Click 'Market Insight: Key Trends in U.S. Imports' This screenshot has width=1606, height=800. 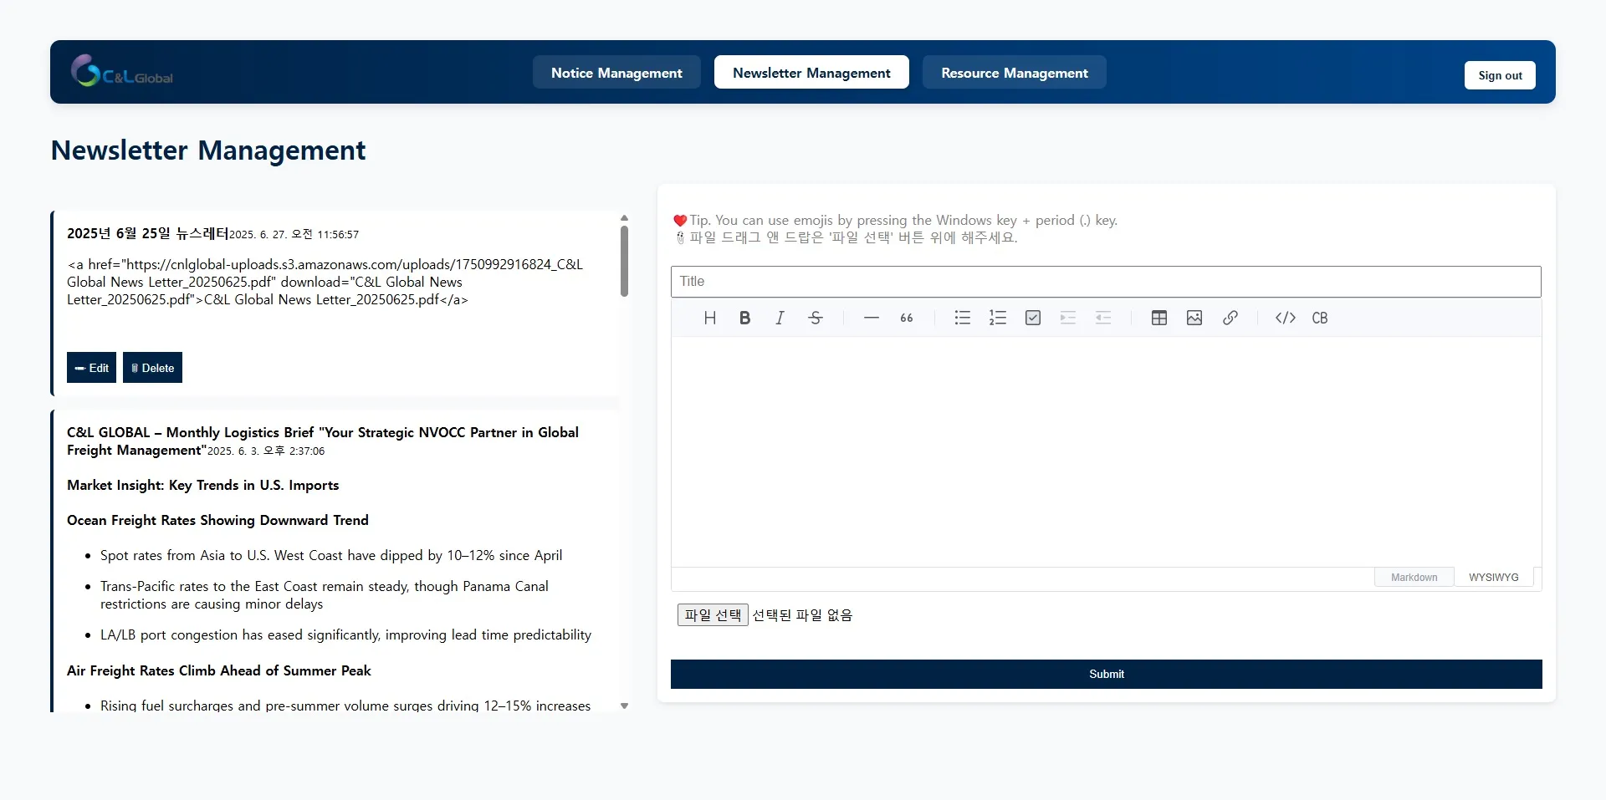click(x=202, y=485)
